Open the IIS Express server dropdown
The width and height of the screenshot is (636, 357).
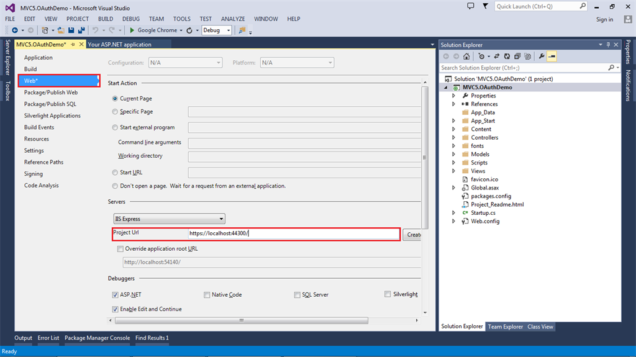(x=169, y=219)
